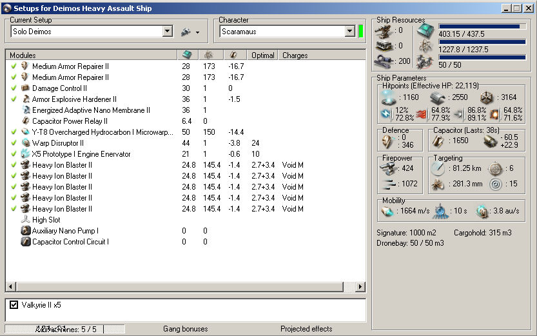This screenshot has height=336, width=537.
Task: Click the Warp Disruptor II module icon
Action: coord(26,143)
